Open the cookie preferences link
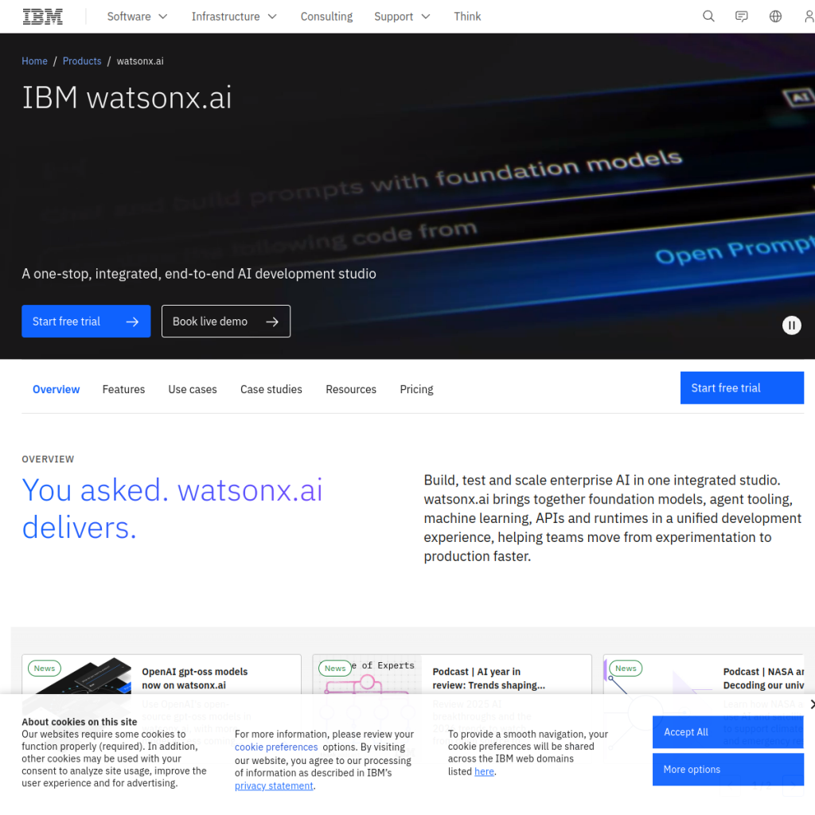Screen dimensions: 815x815 pos(276,747)
